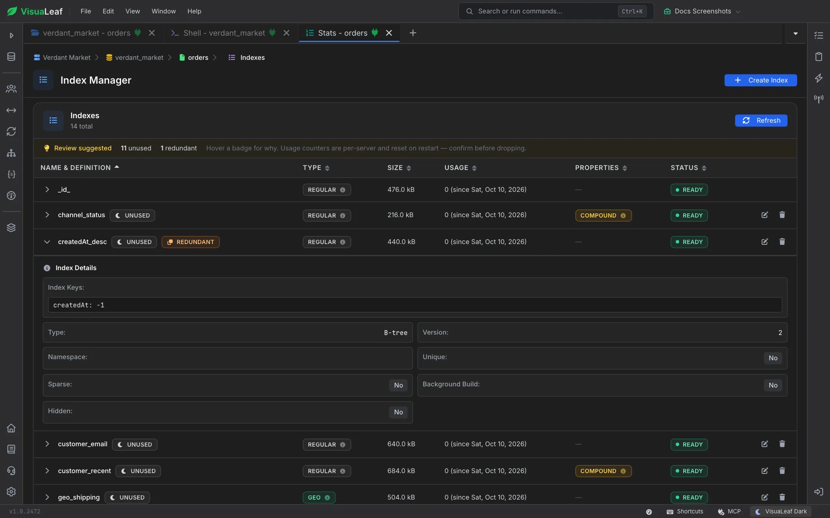Click the Create Index button

pos(760,80)
